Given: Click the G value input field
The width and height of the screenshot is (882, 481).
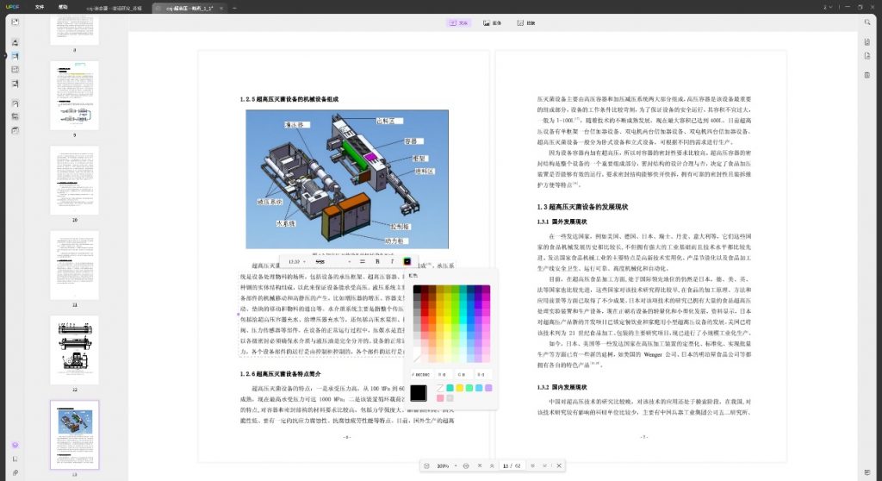Looking at the screenshot, I should click(x=463, y=375).
